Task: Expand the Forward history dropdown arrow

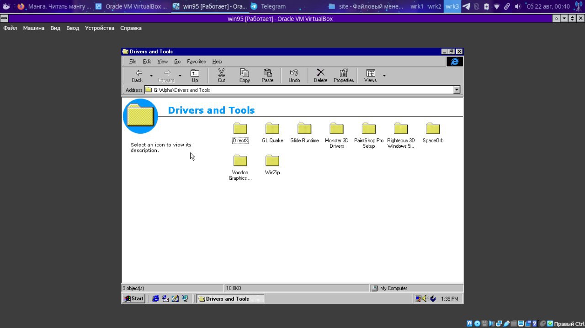Action: [x=180, y=76]
